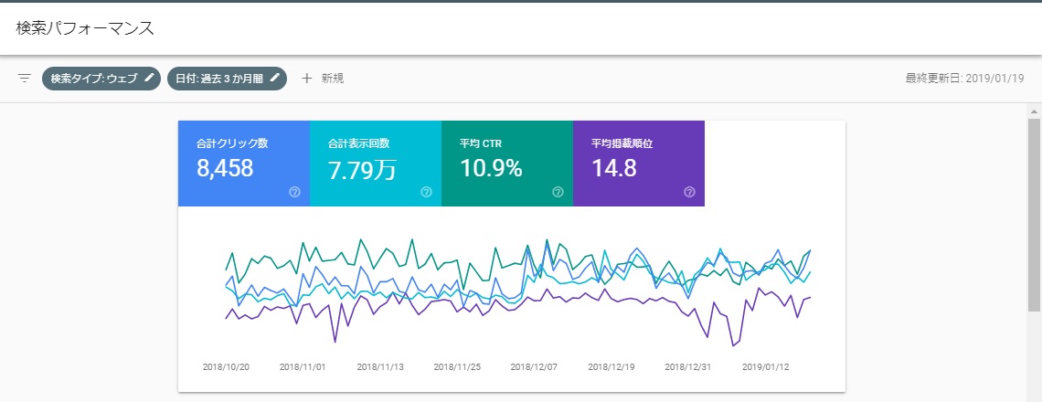The height and width of the screenshot is (402, 1042).
Task: Click the 検索パフォーマンス page title
Action: pos(85,28)
